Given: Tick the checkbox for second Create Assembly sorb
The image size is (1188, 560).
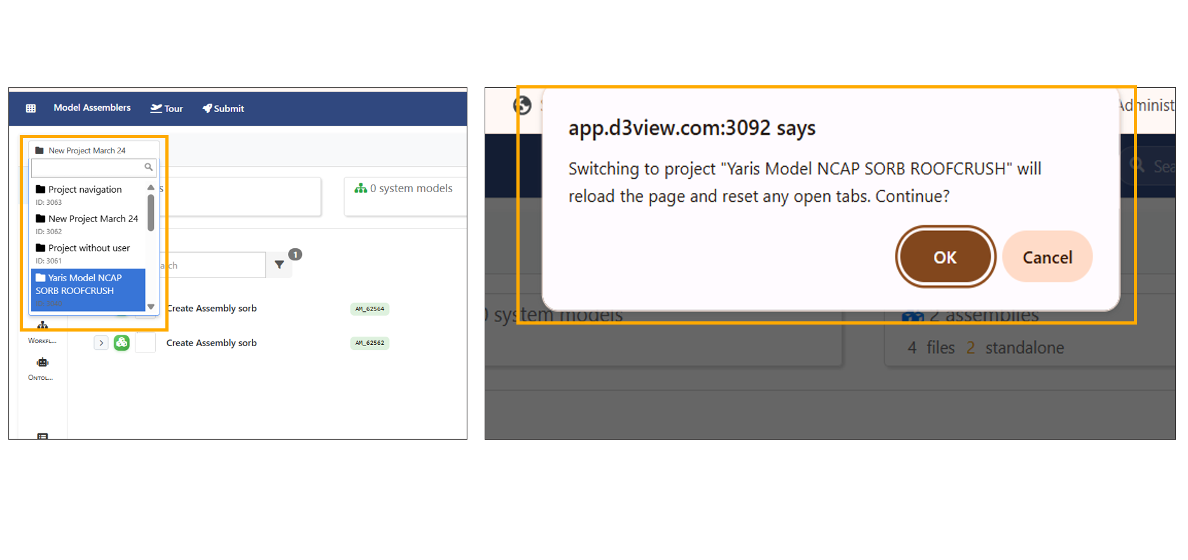Looking at the screenshot, I should (146, 342).
